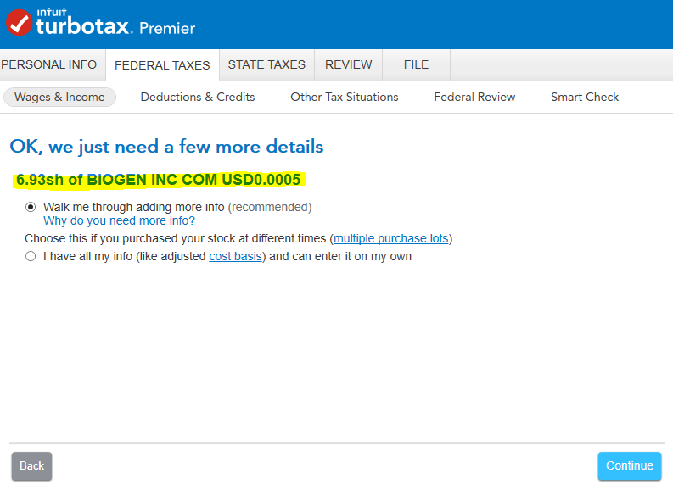Open the 'multiple purchase lots' link
Image resolution: width=673 pixels, height=496 pixels.
click(390, 238)
